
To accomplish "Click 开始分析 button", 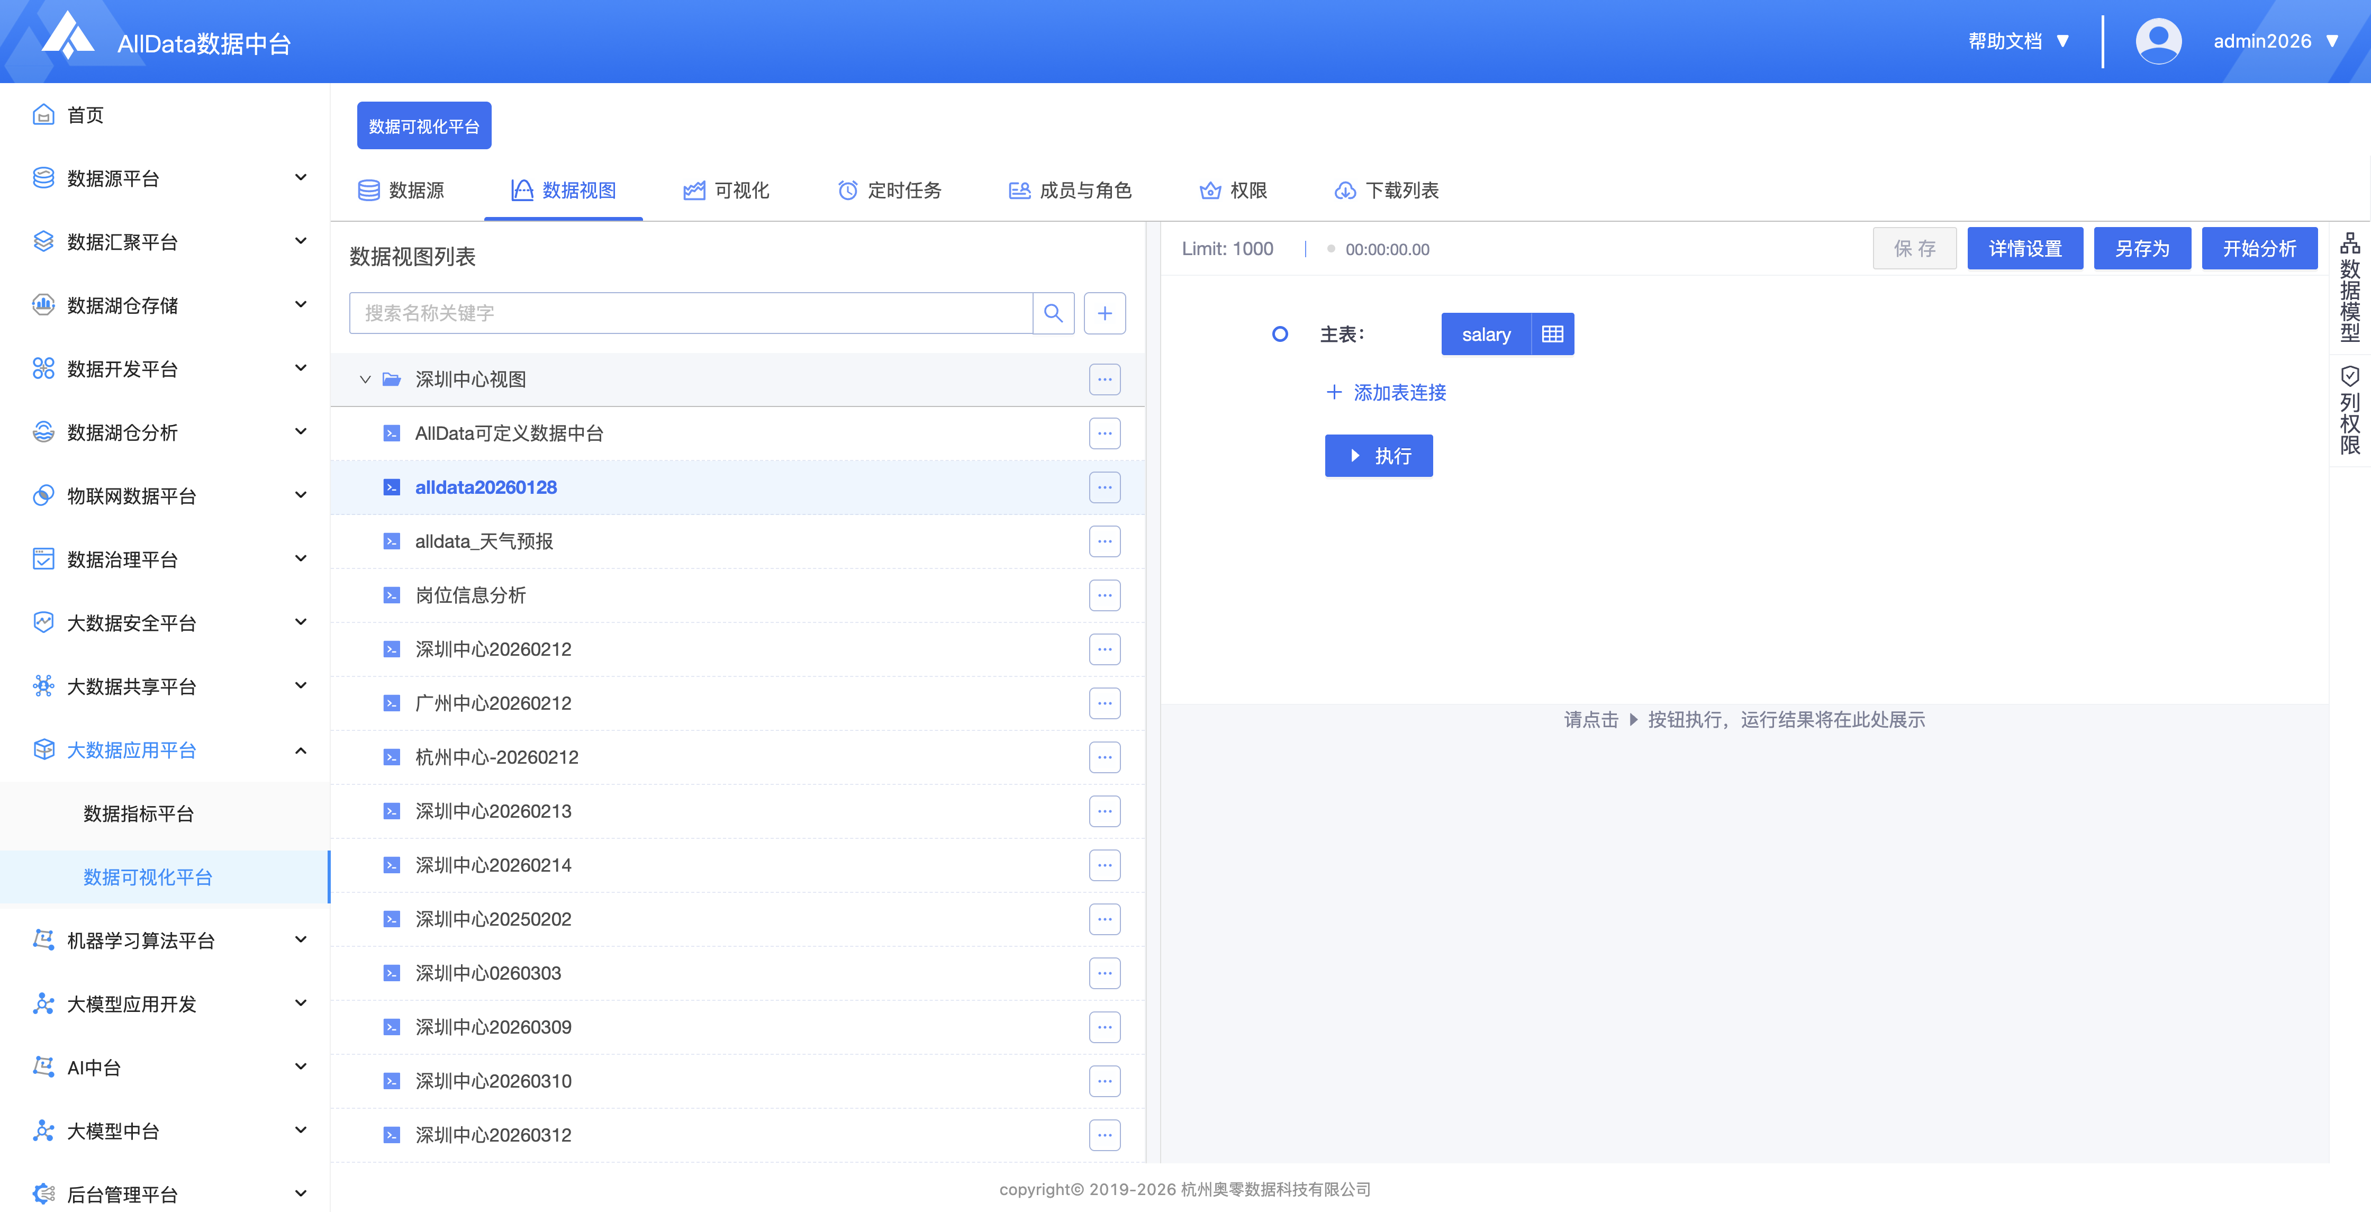I will 2259,248.
